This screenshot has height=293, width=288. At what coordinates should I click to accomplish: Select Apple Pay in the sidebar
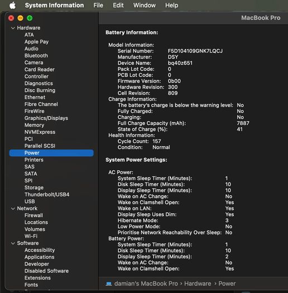[x=36, y=42]
